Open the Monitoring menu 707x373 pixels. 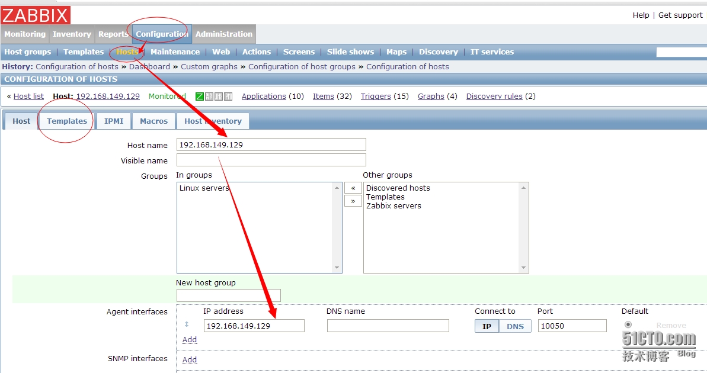click(25, 34)
